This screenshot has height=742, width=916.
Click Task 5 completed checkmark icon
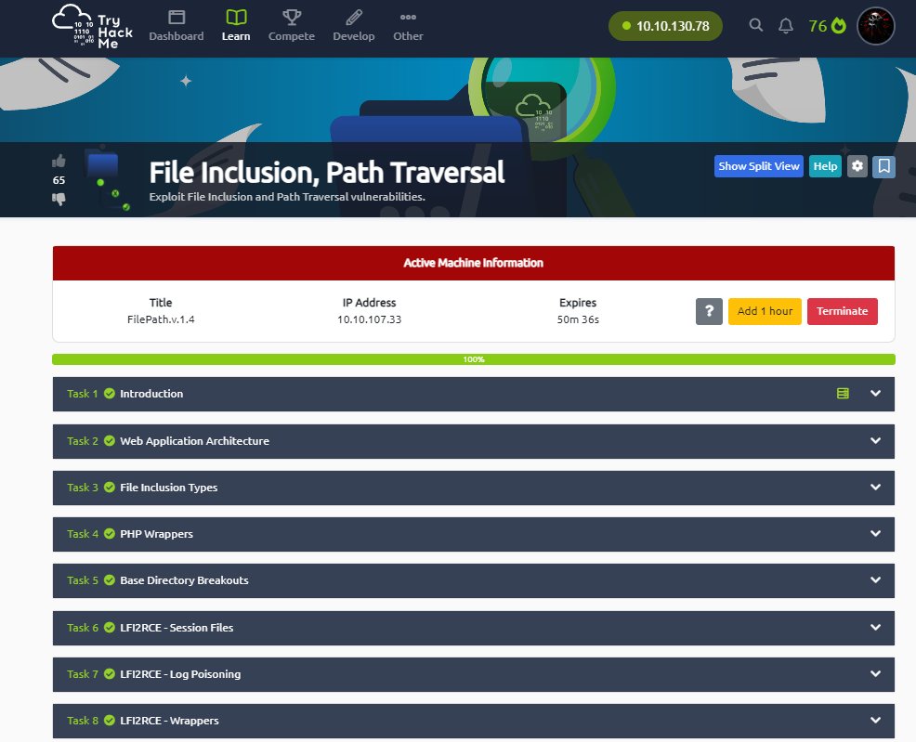[110, 580]
